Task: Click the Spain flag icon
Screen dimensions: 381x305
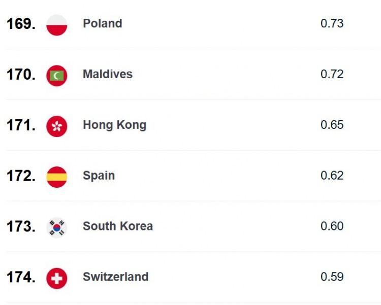Action: coord(56,177)
